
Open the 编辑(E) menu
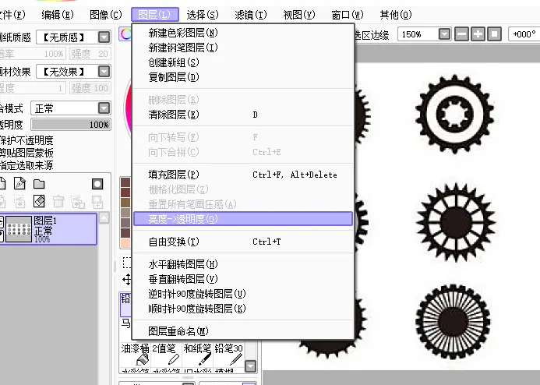coord(58,15)
